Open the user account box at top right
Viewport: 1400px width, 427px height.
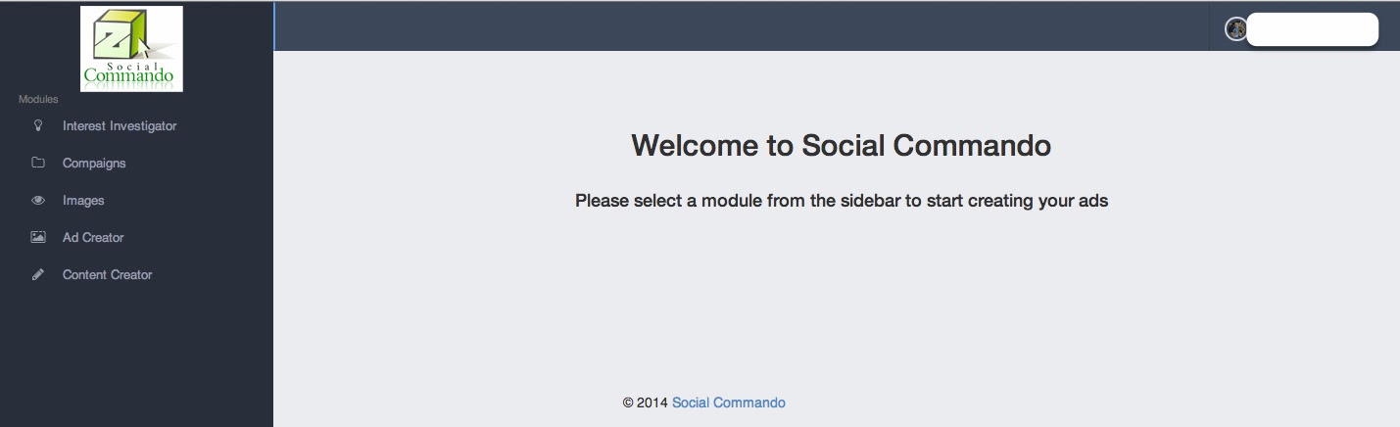(1312, 29)
